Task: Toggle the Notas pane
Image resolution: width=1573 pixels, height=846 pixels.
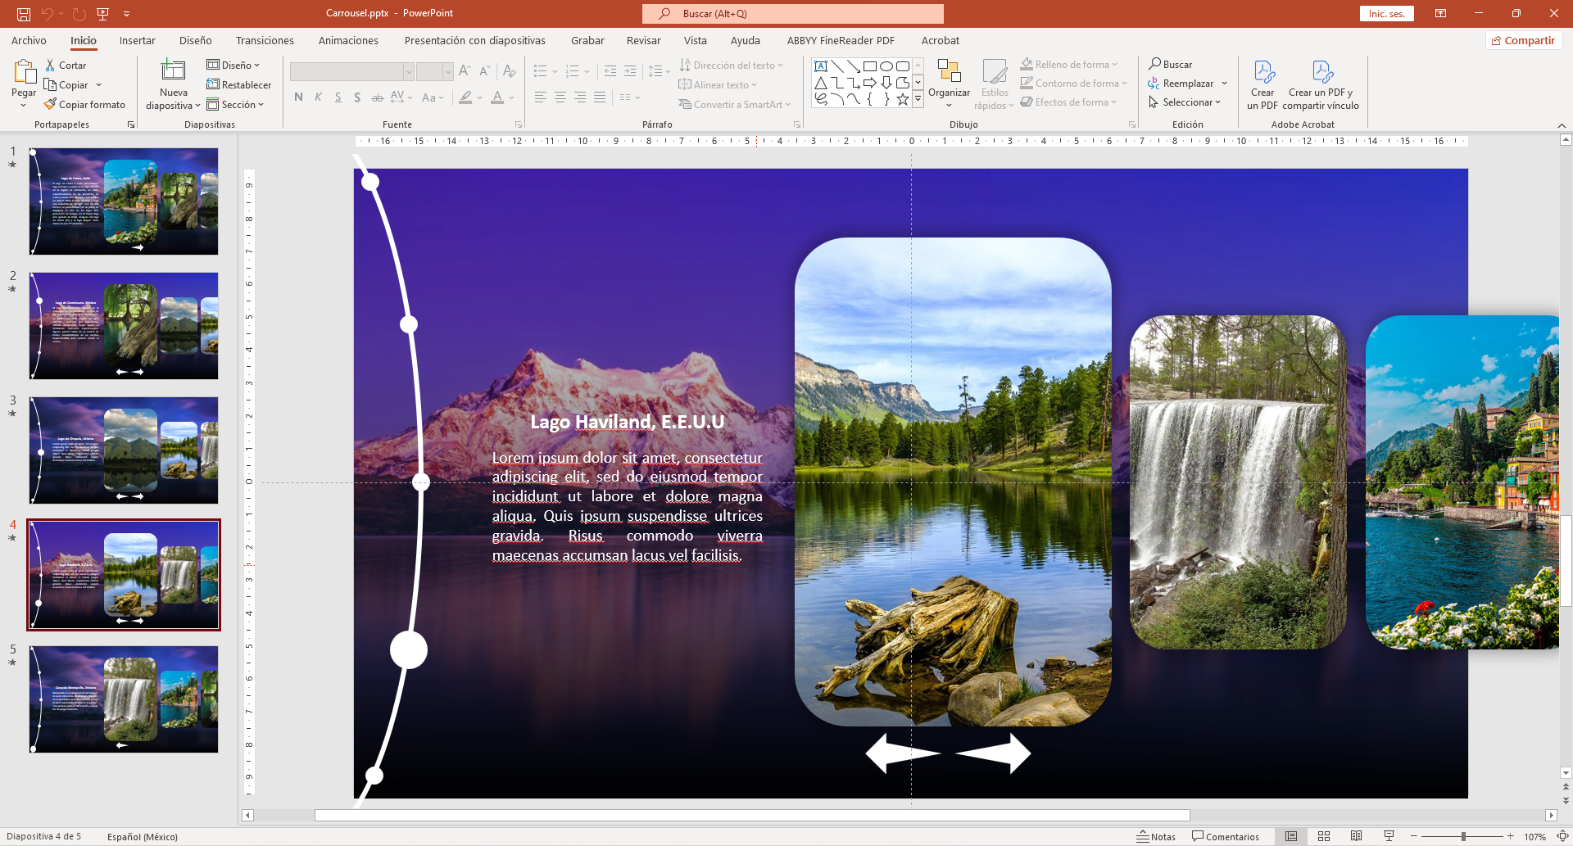Action: pyautogui.click(x=1156, y=836)
